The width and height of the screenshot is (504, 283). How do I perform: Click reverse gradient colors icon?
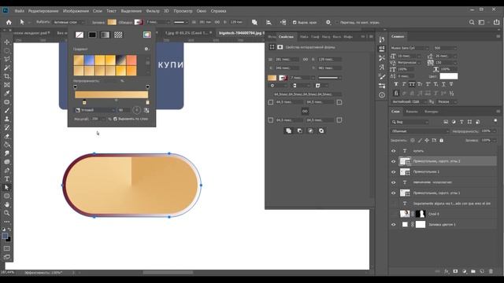(146, 110)
